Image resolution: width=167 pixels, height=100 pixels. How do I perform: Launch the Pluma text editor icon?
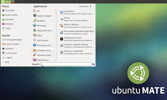62,19
